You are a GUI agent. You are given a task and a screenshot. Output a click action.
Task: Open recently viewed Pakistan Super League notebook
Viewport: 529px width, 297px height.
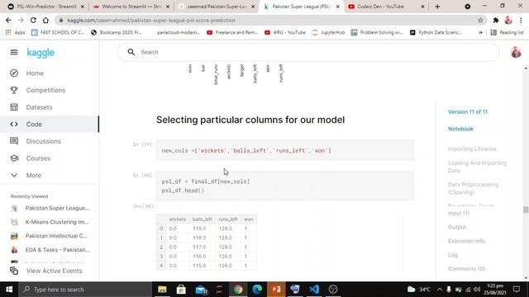click(x=57, y=208)
